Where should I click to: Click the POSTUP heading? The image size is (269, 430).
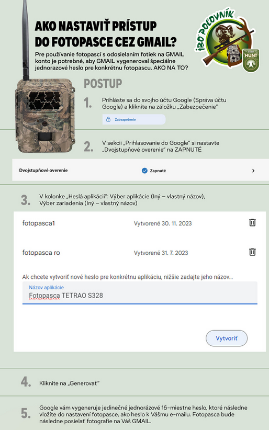pos(103,83)
